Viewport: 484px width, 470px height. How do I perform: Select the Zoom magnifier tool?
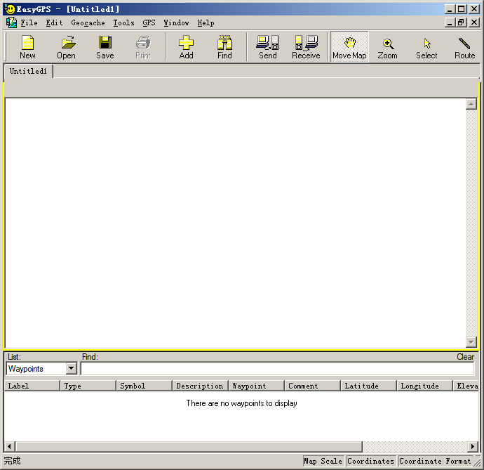tap(387, 47)
